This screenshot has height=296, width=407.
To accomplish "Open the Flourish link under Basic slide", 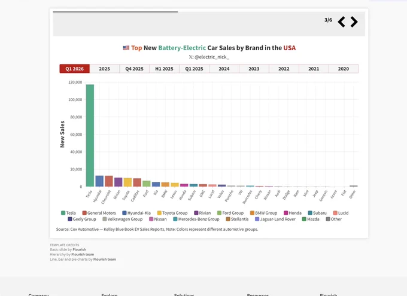I will pyautogui.click(x=79, y=249).
